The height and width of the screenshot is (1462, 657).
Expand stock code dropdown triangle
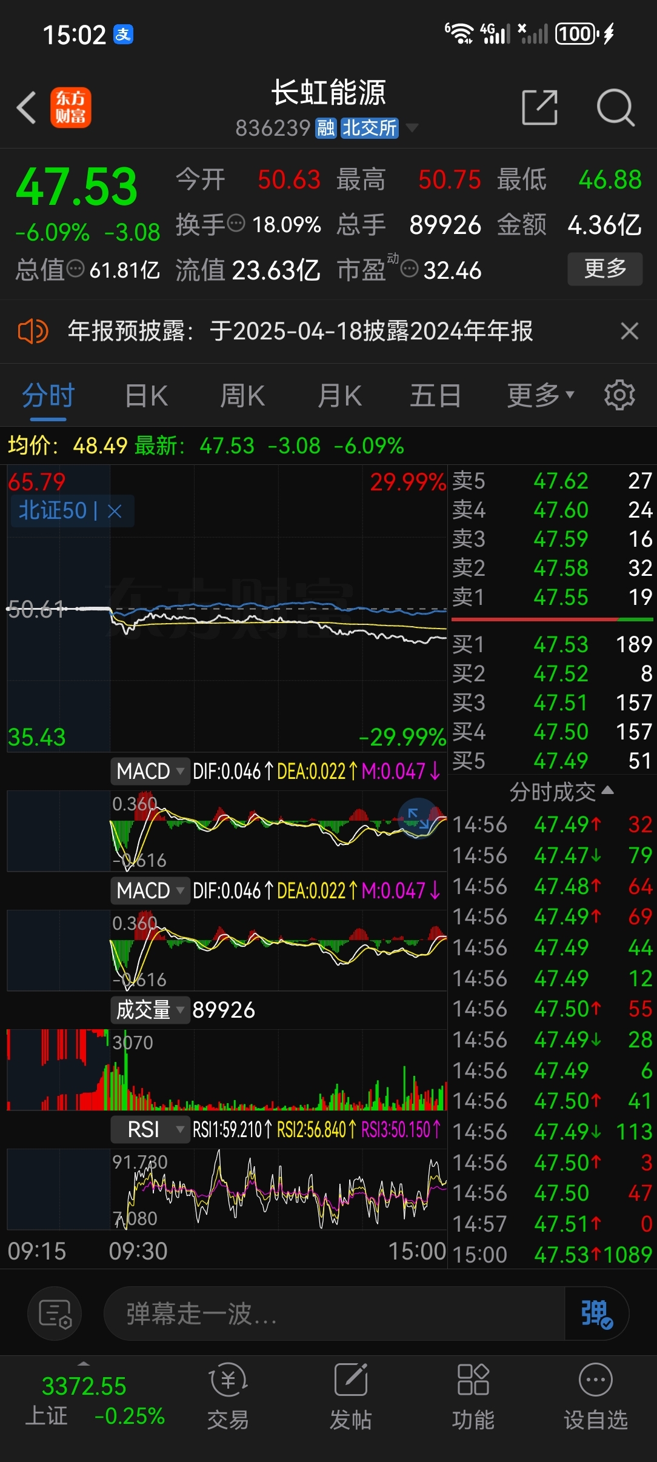tap(412, 127)
